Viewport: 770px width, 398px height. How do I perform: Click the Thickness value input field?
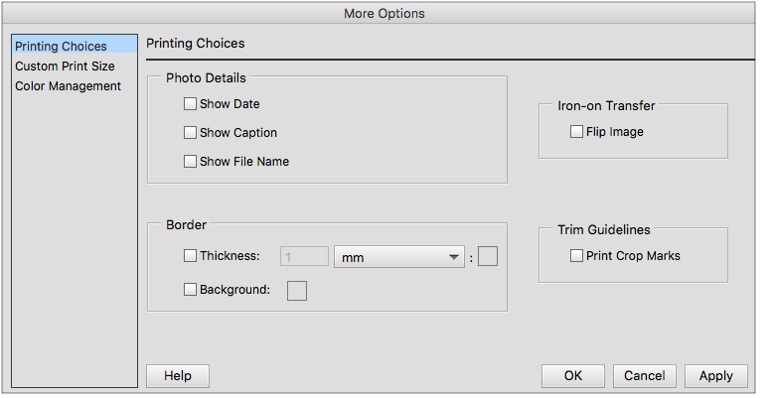pyautogui.click(x=304, y=257)
